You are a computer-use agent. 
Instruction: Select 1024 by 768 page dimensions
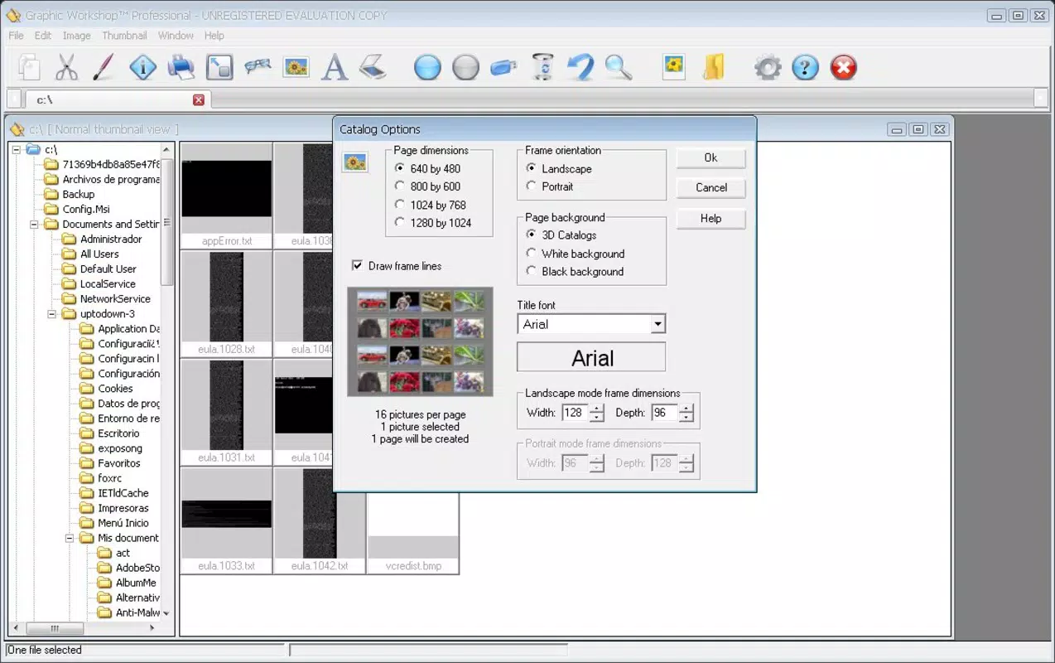click(431, 205)
